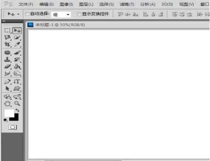Image resolution: width=210 pixels, height=161 pixels.
Task: Select the 3D Orbit camera tool
Action: coord(17,97)
